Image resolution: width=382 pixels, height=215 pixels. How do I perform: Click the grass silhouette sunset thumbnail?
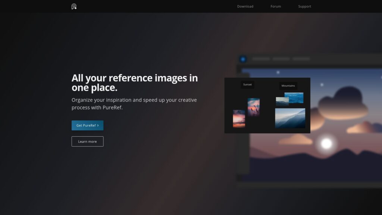tap(254, 107)
